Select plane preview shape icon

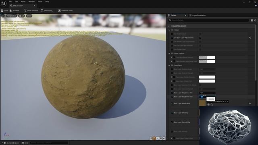pos(158,138)
